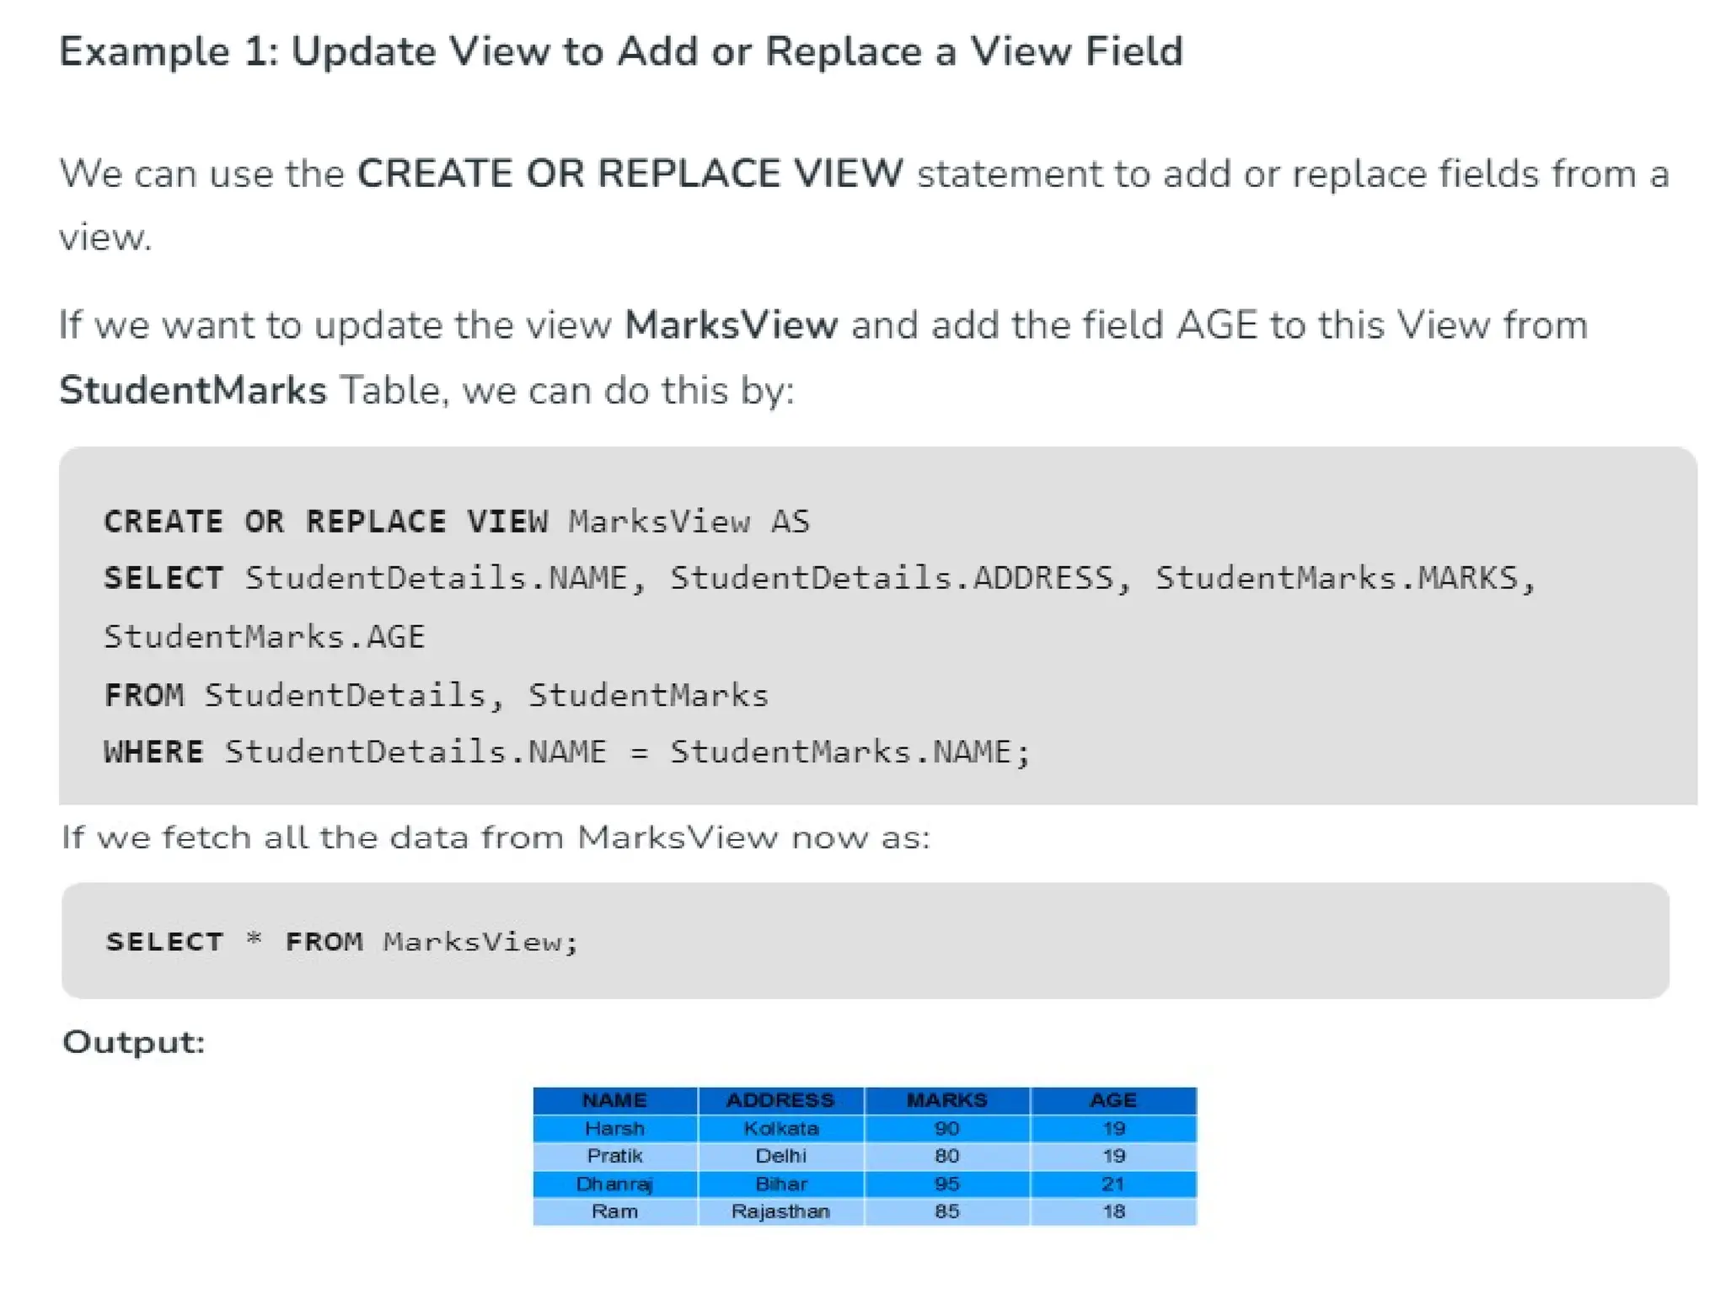
Task: Click the StudentMarks.AGE code line
Action: (264, 637)
